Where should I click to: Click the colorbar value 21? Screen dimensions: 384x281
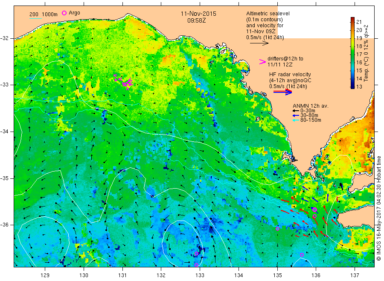(x=359, y=22)
